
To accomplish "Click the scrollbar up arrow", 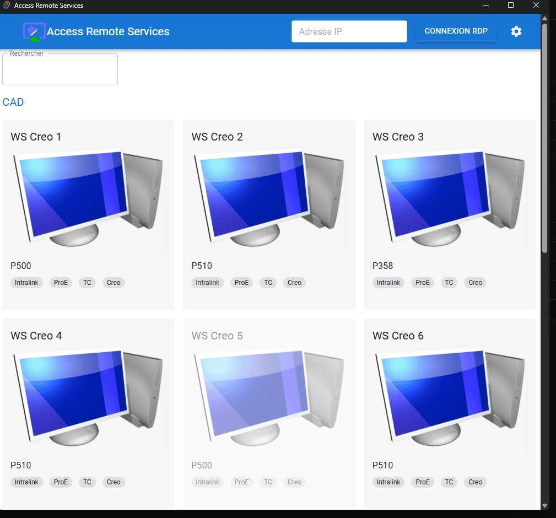I will 544,18.
